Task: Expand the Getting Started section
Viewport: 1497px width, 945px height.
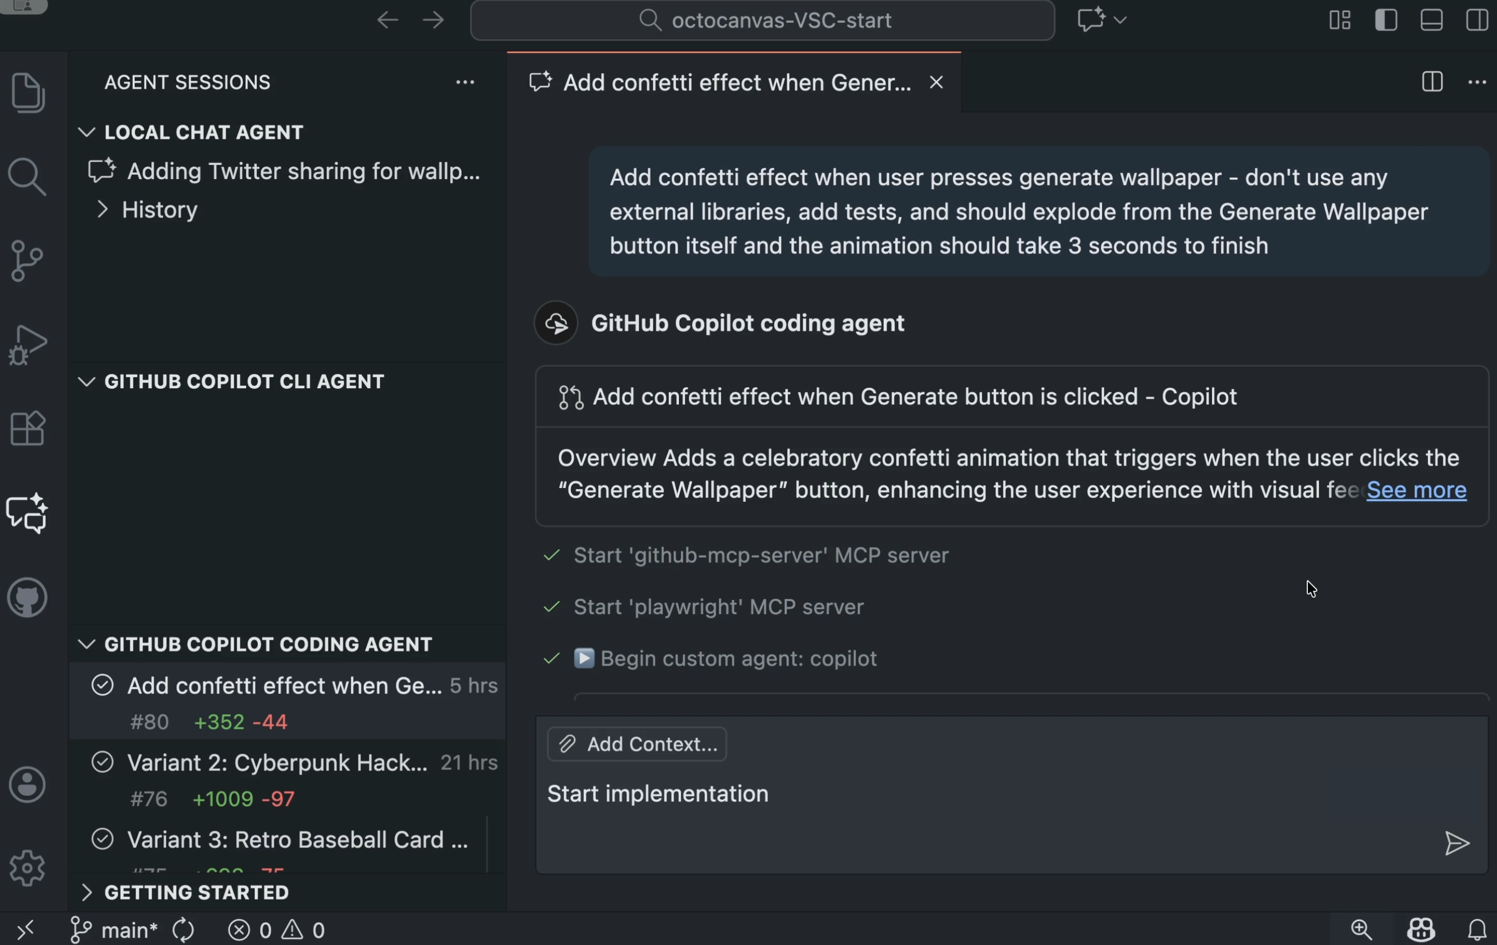Action: click(x=87, y=892)
